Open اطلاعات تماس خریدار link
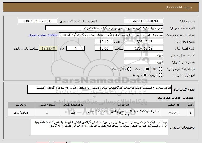Image resolution: width=202 pixels, height=143 pixels. pyautogui.click(x=43, y=35)
